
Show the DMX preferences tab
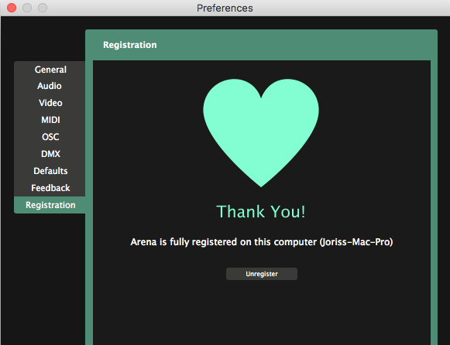pos(50,154)
